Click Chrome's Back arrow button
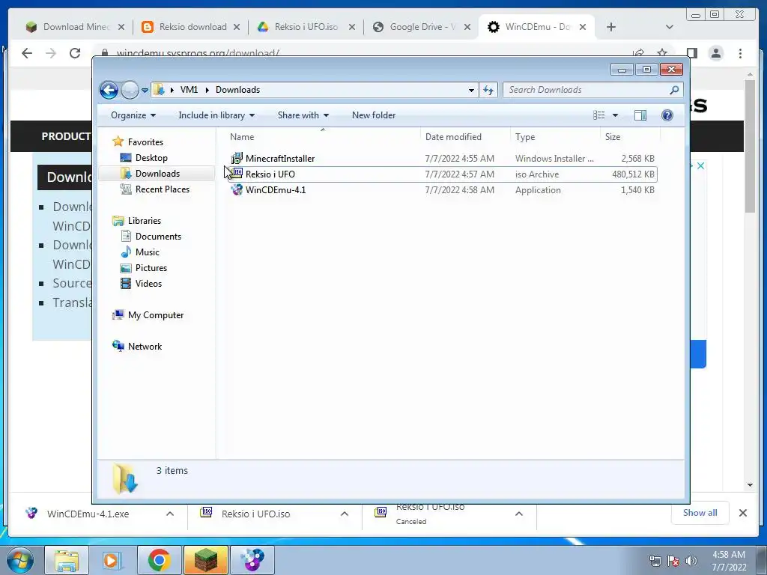Image resolution: width=767 pixels, height=575 pixels. [x=27, y=53]
